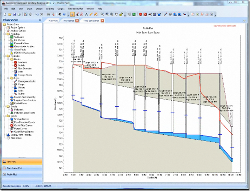Open the Pump Curves tree entry
250x191 pixels.
pos(21,128)
